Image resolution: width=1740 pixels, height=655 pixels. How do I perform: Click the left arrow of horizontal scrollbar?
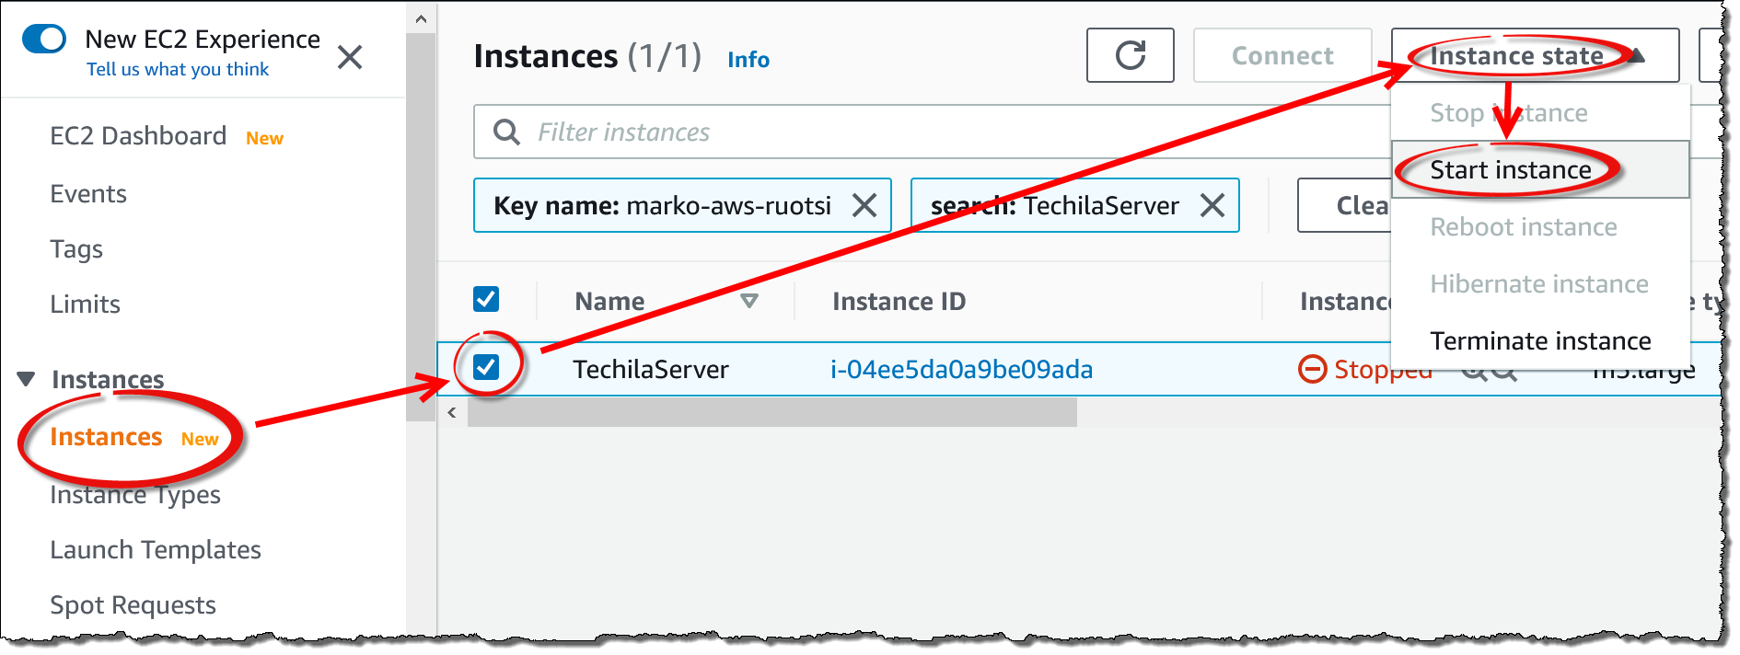(x=452, y=412)
